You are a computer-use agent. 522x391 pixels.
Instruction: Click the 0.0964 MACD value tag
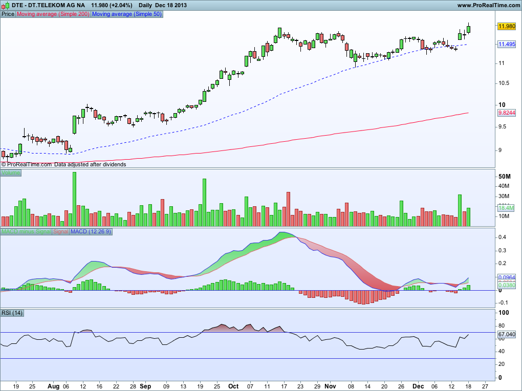click(507, 277)
